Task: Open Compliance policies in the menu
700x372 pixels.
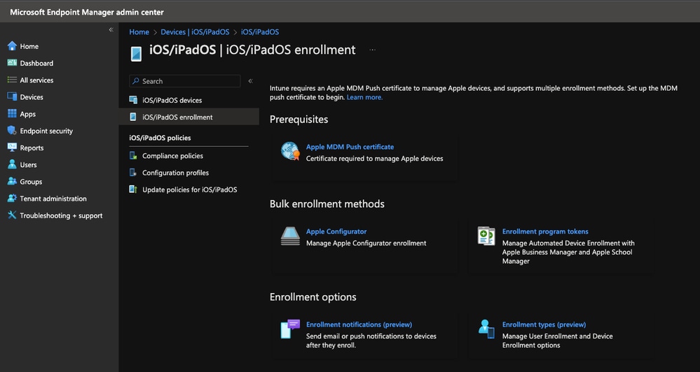Action: [x=172, y=156]
